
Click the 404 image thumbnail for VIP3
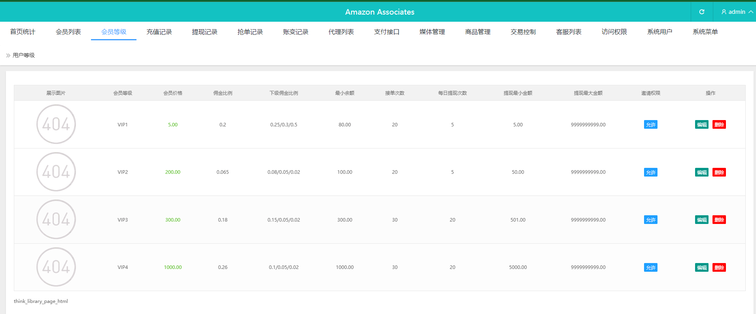(56, 219)
